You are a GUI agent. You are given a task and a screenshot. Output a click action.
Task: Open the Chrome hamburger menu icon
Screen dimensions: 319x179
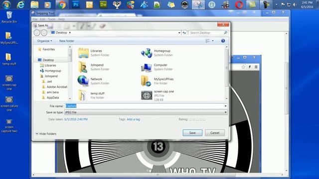tap(256, 67)
